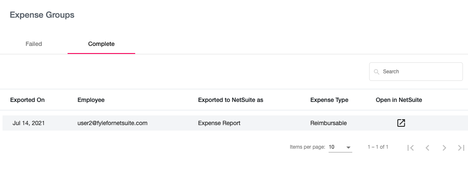Click the Exported On column header
The image size is (468, 171).
tap(27, 100)
